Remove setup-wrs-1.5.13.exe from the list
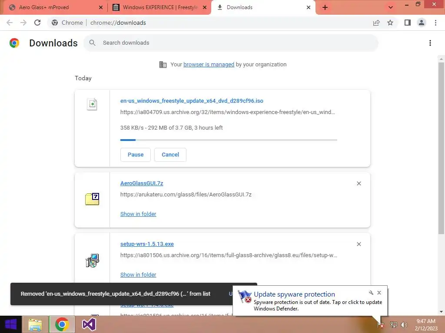 click(x=359, y=244)
